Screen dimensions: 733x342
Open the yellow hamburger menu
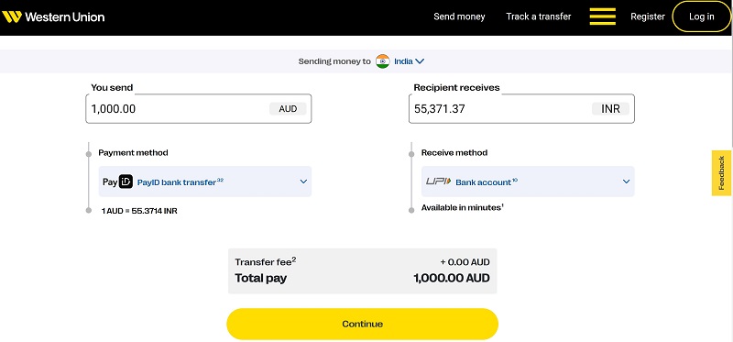603,17
